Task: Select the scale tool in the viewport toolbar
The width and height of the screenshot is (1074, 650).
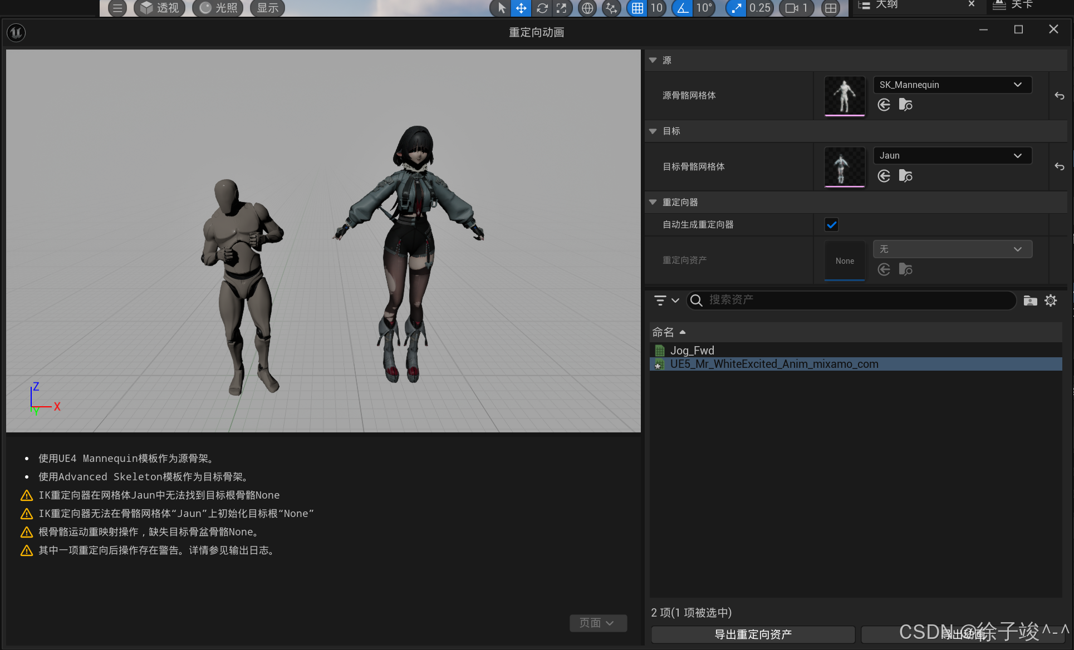Action: [561, 8]
